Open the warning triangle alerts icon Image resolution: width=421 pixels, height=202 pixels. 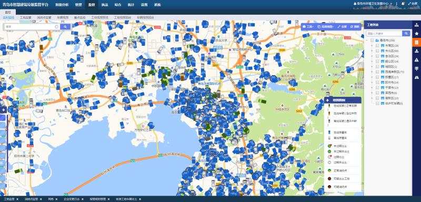coord(416,60)
